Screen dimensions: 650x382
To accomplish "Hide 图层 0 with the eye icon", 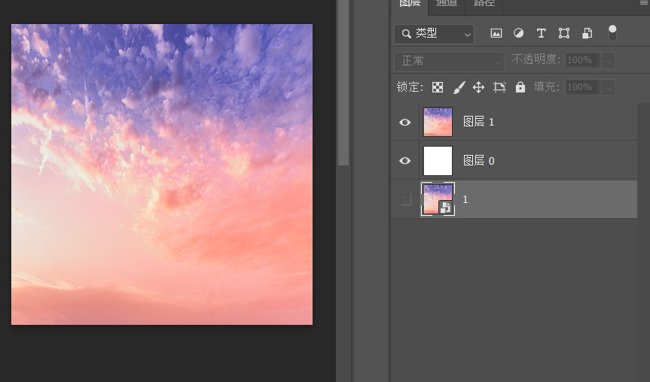I will [x=405, y=161].
